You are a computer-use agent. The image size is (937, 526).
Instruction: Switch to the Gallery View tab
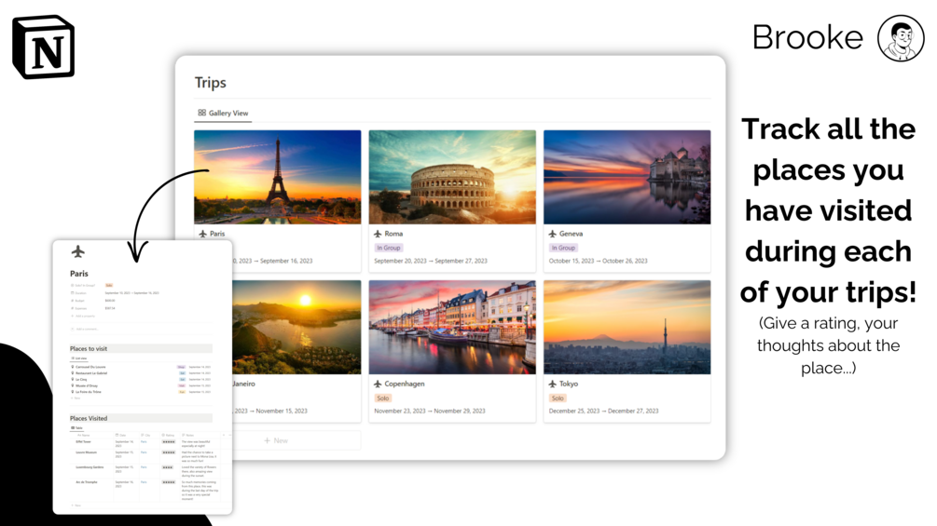[x=223, y=113]
